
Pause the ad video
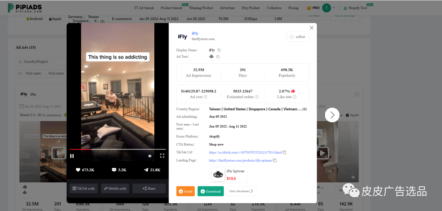(x=72, y=156)
